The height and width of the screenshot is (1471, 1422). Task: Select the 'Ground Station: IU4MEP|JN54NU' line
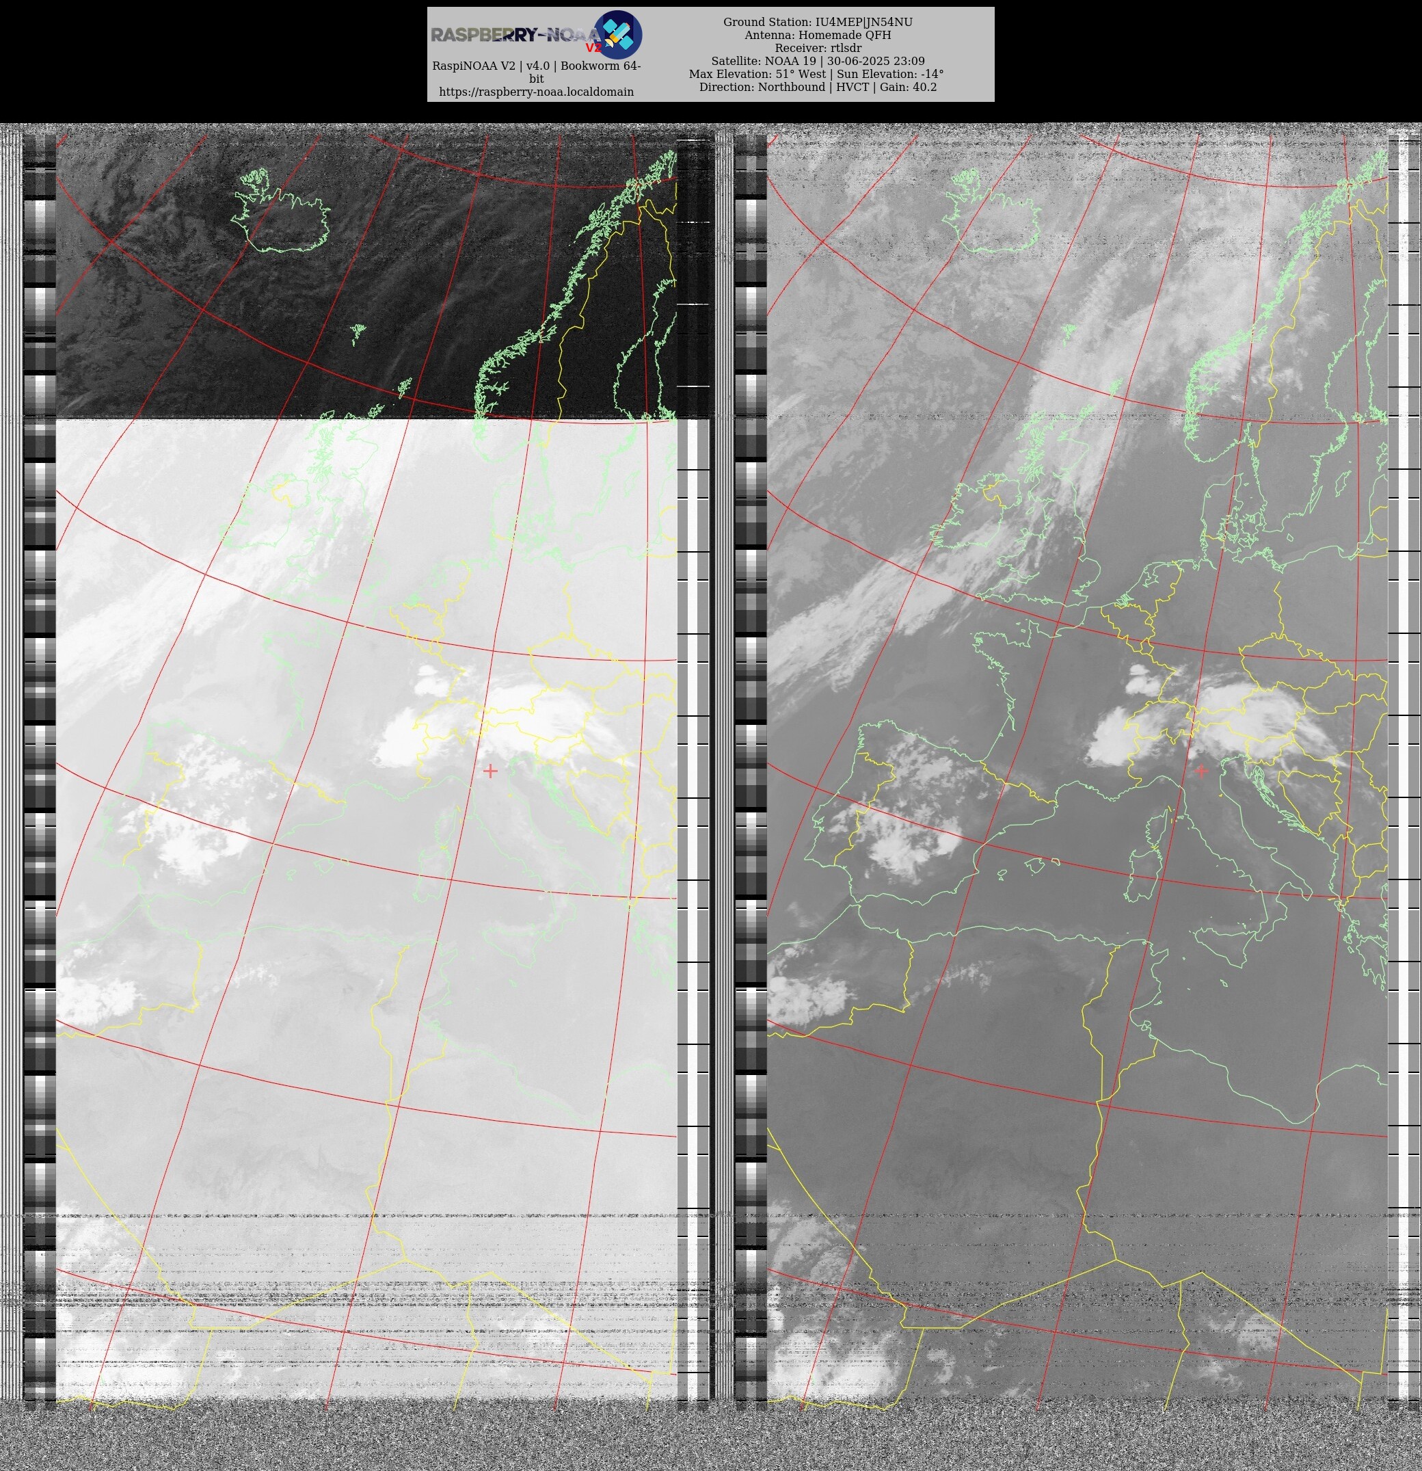pos(817,23)
